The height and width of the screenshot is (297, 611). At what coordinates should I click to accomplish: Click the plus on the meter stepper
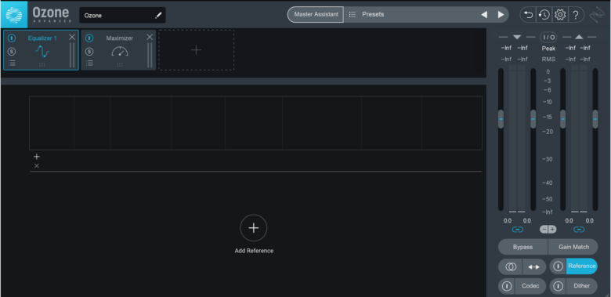[x=552, y=230]
